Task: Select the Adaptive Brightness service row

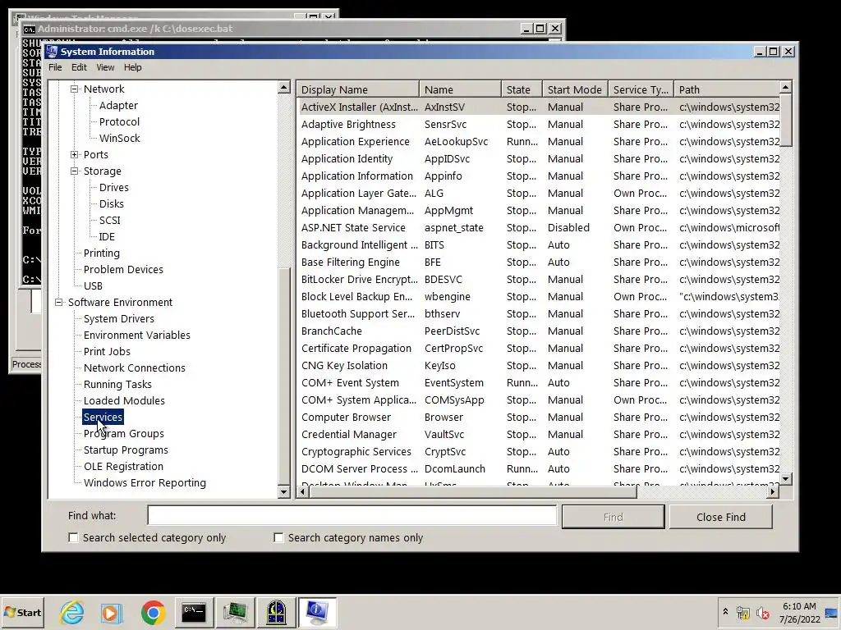Action: click(539, 125)
